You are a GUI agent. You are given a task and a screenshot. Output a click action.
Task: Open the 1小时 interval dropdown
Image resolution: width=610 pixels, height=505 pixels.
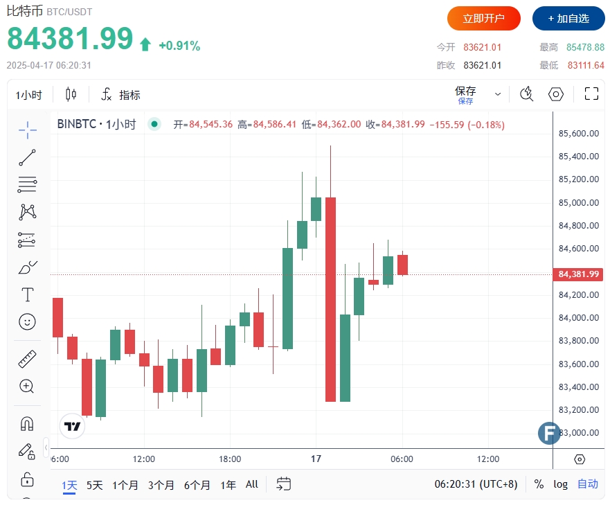tap(29, 95)
